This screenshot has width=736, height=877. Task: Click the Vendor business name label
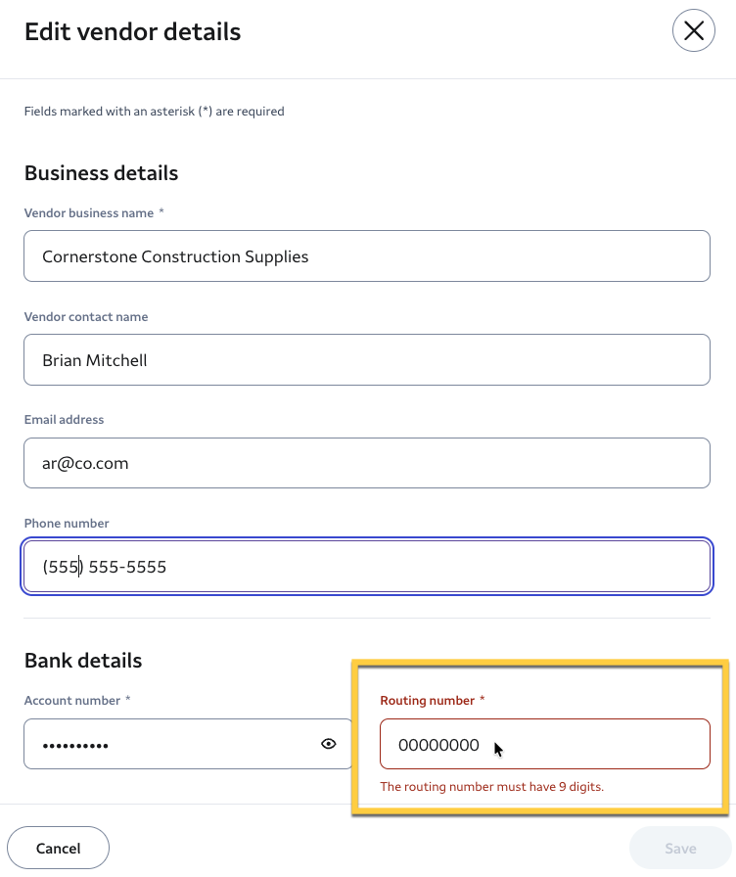coord(89,213)
